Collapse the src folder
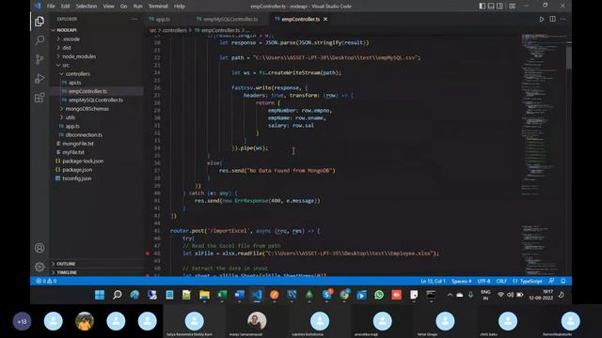Screen dimensions: 602x338 [97, 65]
